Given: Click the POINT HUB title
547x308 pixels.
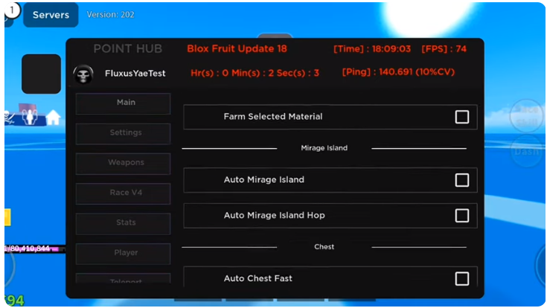Looking at the screenshot, I should [x=128, y=49].
